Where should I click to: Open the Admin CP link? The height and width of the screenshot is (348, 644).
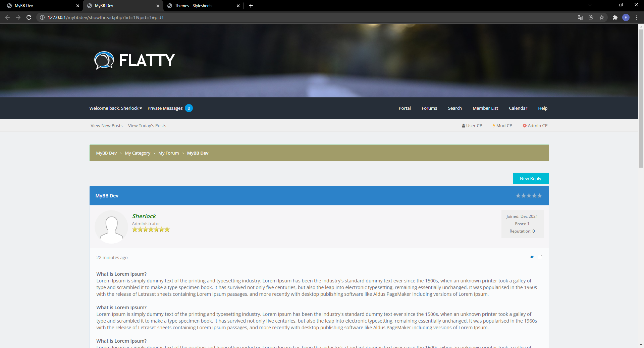pyautogui.click(x=535, y=125)
